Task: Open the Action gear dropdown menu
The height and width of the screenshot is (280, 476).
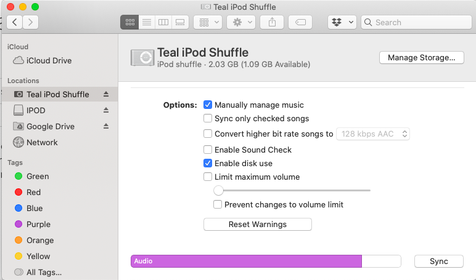Action: point(240,22)
